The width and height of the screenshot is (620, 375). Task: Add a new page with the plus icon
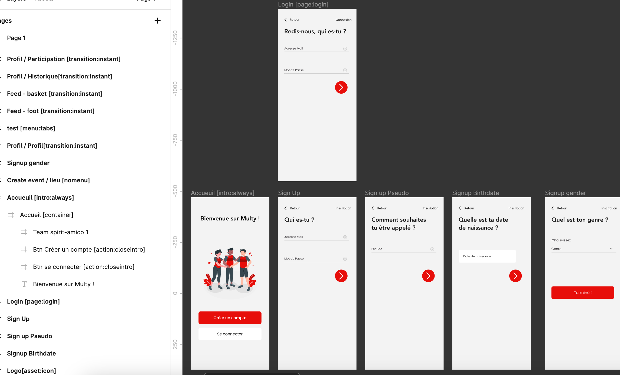157,21
